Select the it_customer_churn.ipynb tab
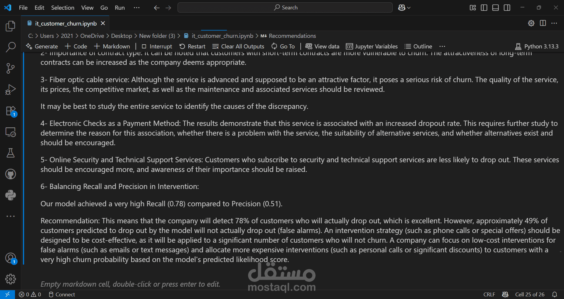This screenshot has width=564, height=299. [66, 23]
